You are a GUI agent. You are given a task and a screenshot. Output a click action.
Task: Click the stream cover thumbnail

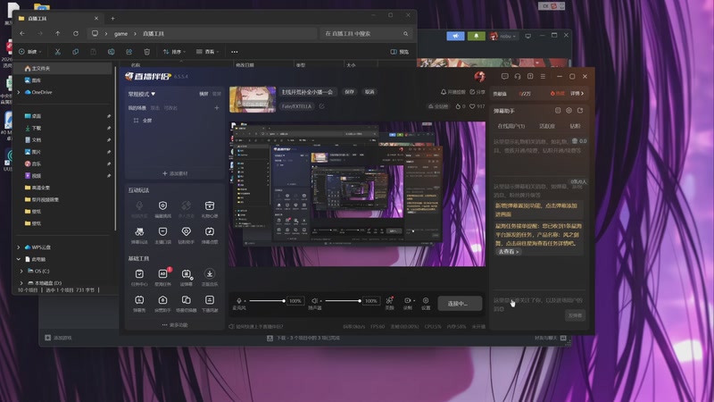tap(253, 99)
